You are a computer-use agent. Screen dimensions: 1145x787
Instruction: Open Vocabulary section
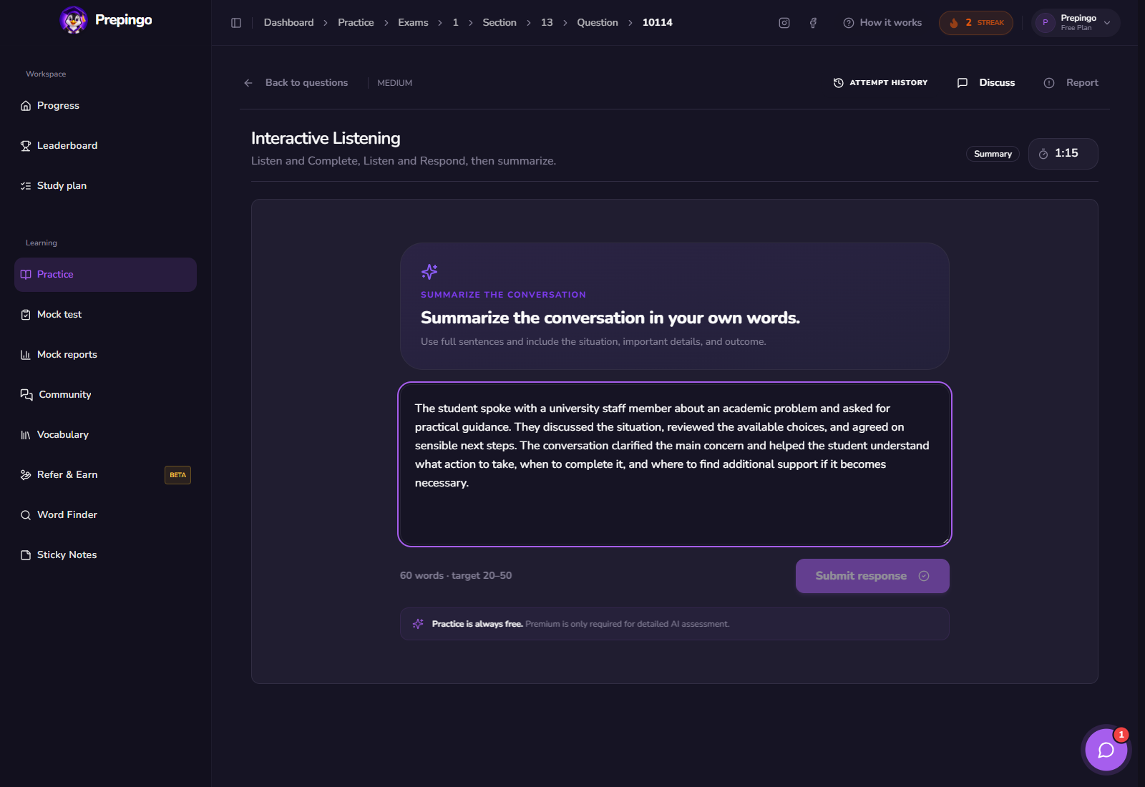click(x=105, y=435)
